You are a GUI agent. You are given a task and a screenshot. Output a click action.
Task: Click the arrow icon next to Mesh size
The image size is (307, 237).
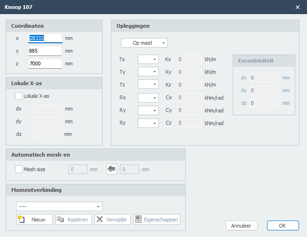[x=111, y=169]
